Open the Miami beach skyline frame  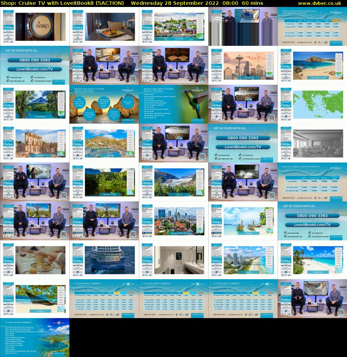(243, 260)
